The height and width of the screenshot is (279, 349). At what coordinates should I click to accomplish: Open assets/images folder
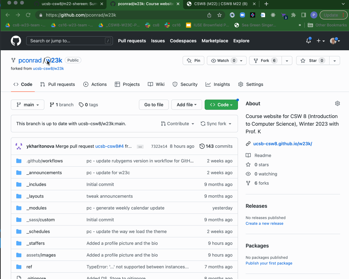[41, 255]
